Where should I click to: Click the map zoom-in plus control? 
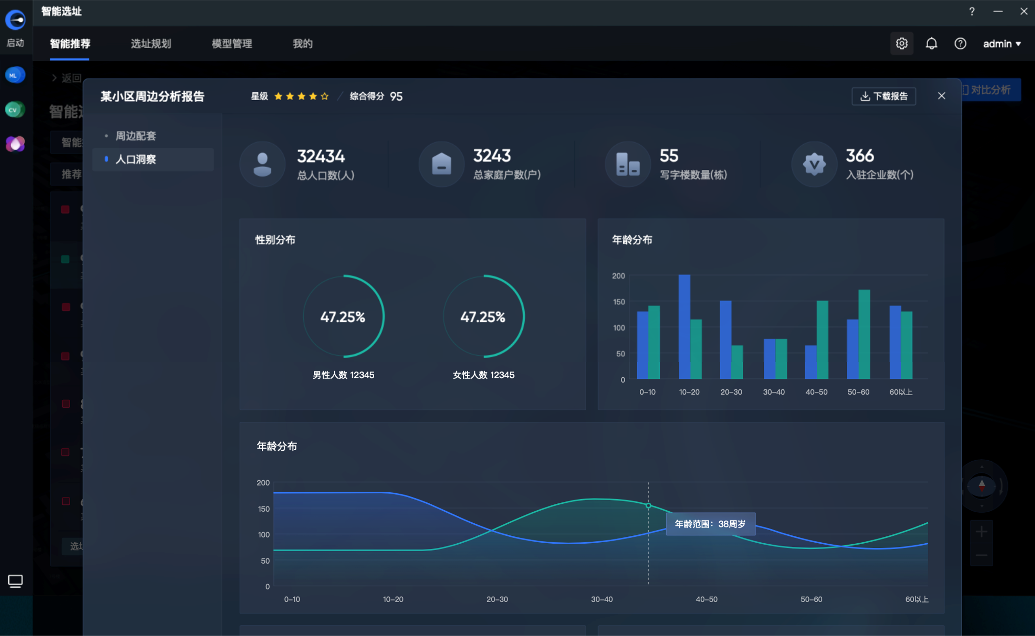[981, 531]
